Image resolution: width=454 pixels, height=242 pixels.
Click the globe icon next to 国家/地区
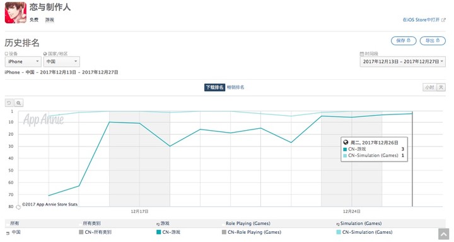click(x=45, y=53)
